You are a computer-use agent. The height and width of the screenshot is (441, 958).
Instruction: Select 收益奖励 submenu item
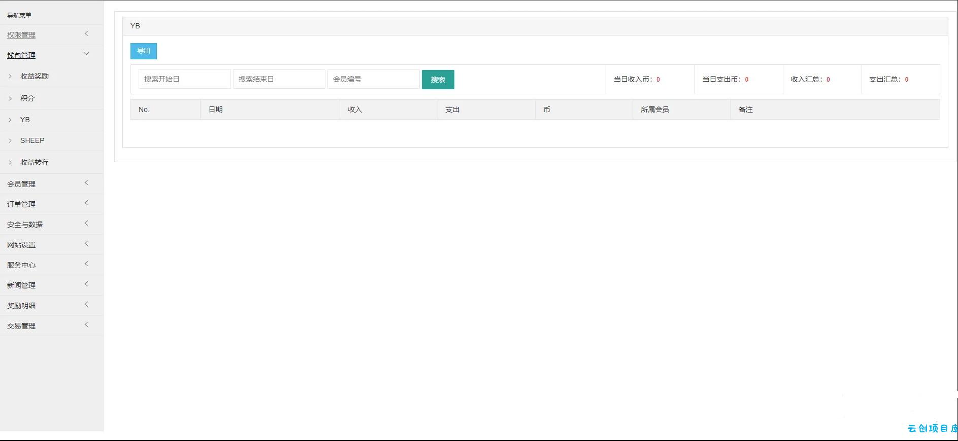(35, 76)
